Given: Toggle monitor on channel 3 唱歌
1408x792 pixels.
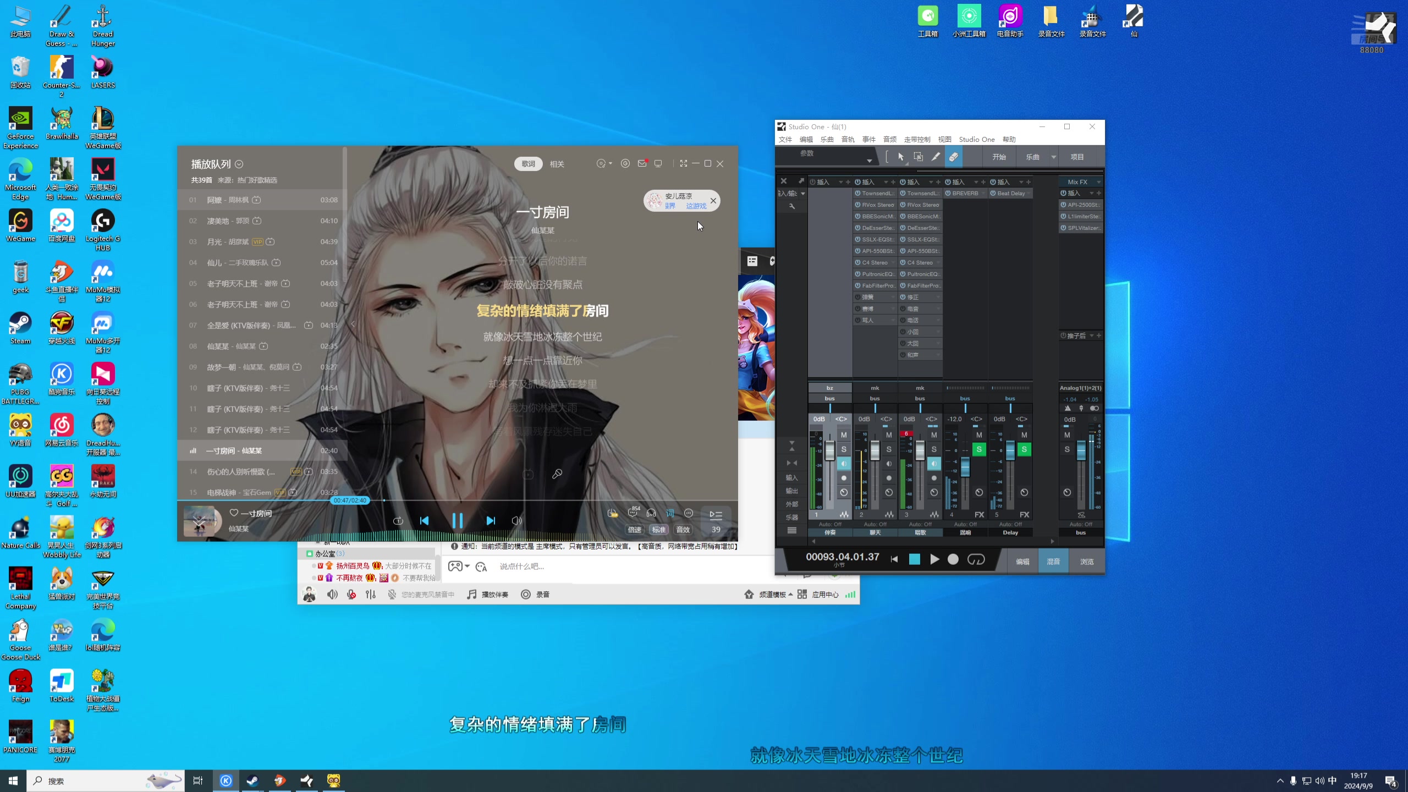Looking at the screenshot, I should (934, 464).
